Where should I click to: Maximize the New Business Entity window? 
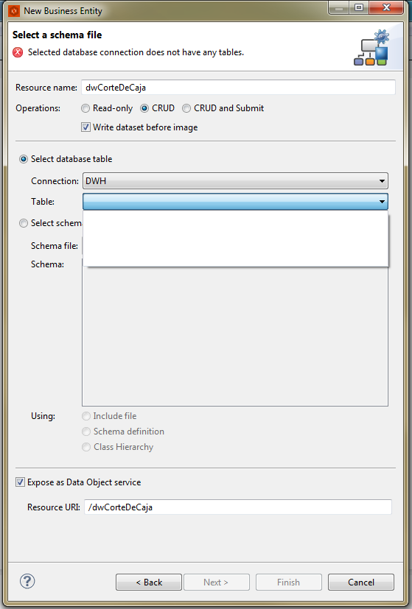coord(359,7)
